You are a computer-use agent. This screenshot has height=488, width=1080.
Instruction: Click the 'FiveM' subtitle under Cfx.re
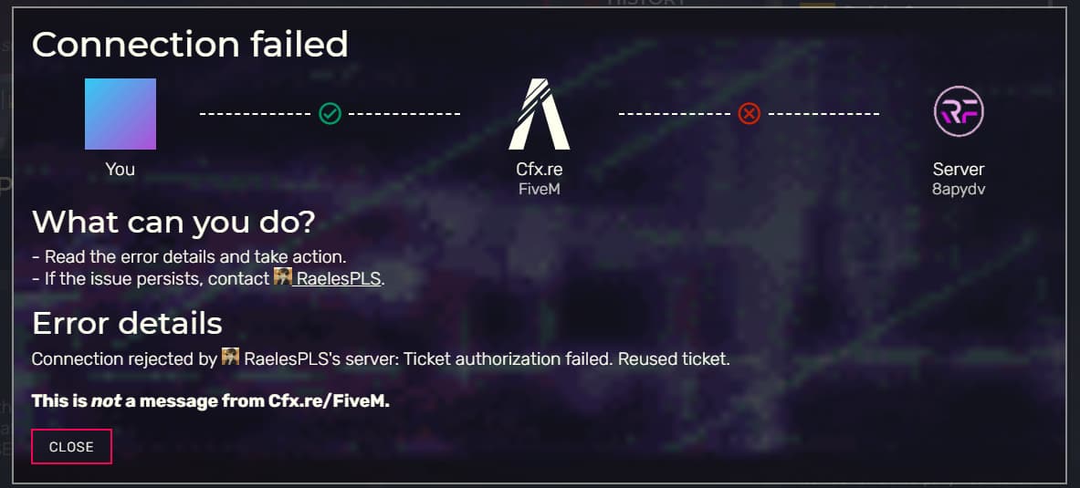tap(540, 189)
